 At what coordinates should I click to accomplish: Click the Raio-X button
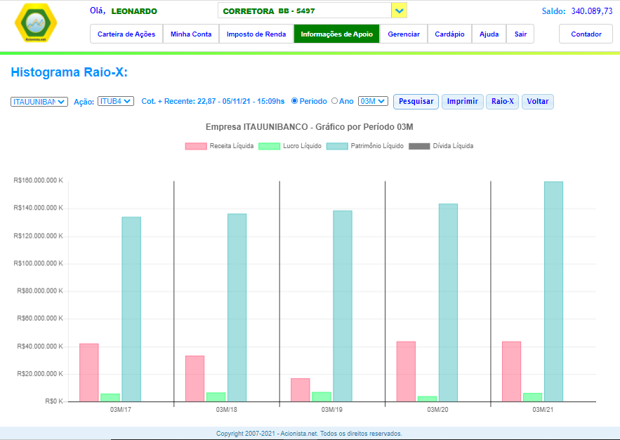pos(503,102)
